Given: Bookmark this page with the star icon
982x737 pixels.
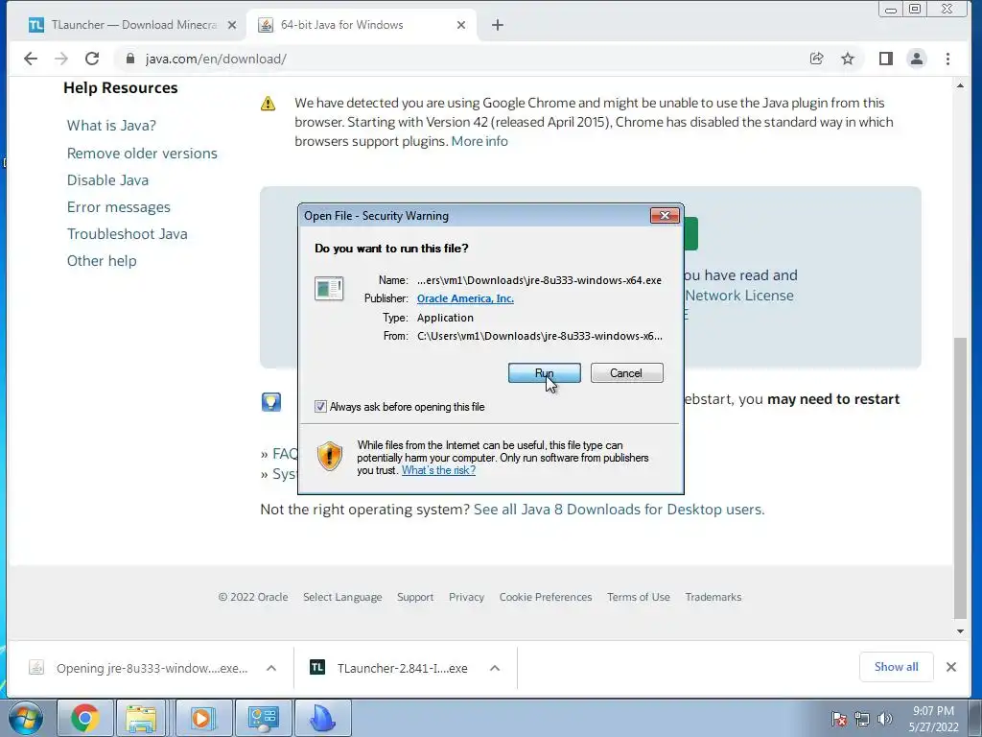Looking at the screenshot, I should (848, 59).
